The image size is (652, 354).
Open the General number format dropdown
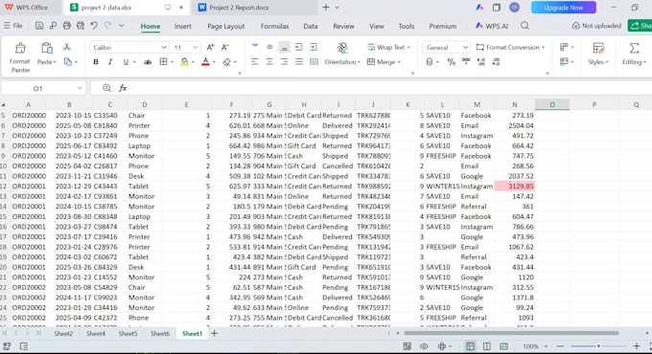(465, 47)
